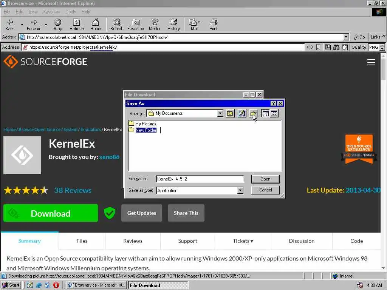Click Up One Level icon in Save As

[230, 113]
